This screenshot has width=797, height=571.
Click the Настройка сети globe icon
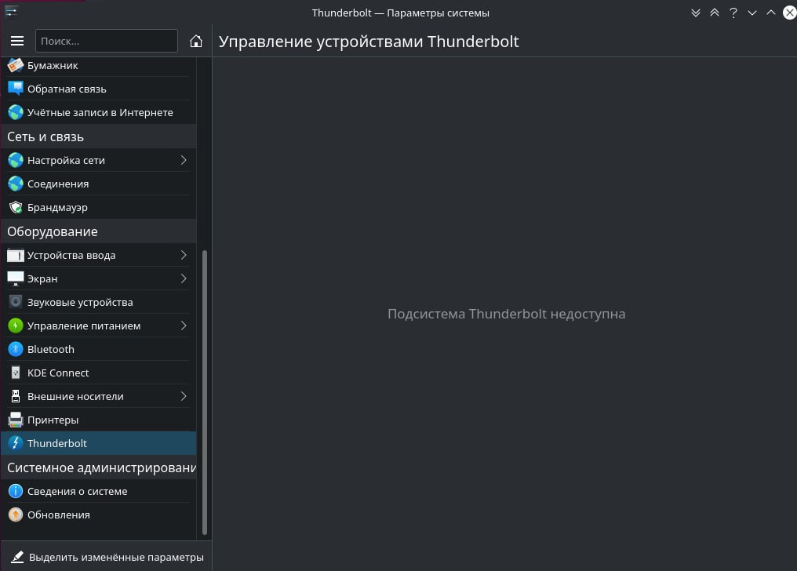click(x=16, y=160)
